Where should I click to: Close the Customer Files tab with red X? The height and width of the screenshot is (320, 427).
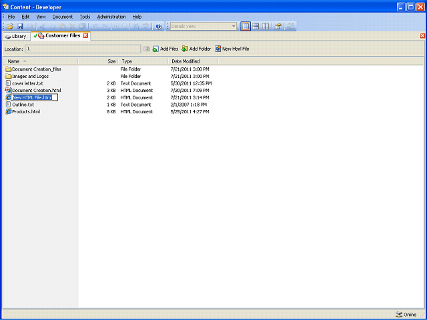click(x=85, y=35)
